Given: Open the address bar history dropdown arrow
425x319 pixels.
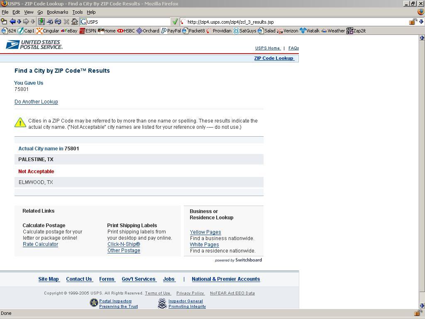Looking at the screenshot, I should click(421, 22).
